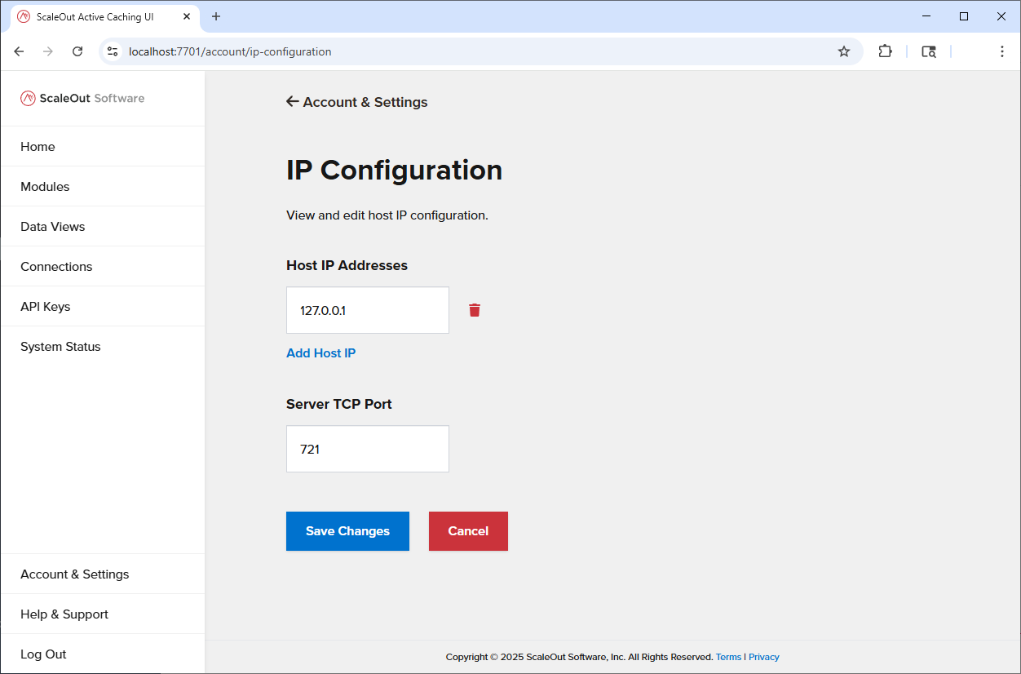
Task: Reload the page using the refresh icon
Action: point(77,51)
